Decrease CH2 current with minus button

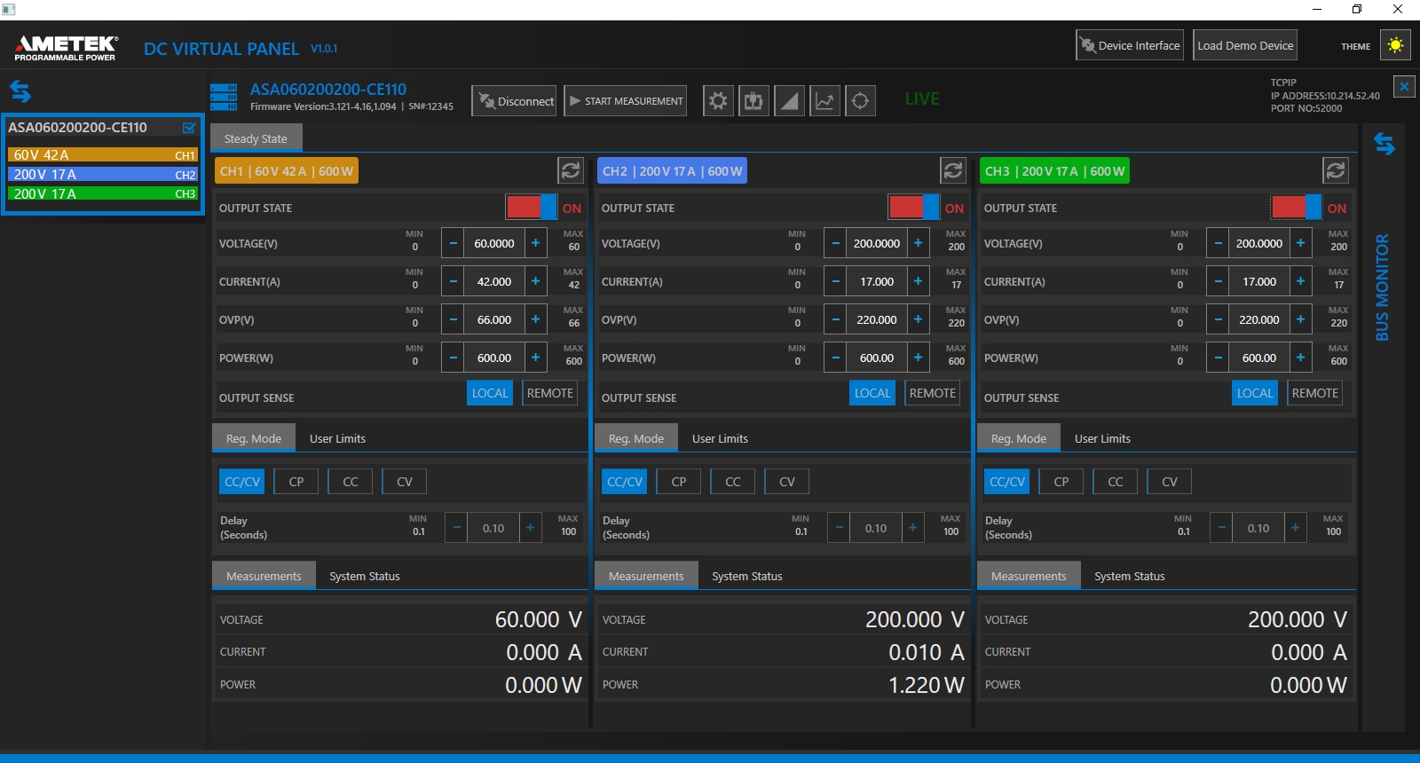pyautogui.click(x=836, y=281)
